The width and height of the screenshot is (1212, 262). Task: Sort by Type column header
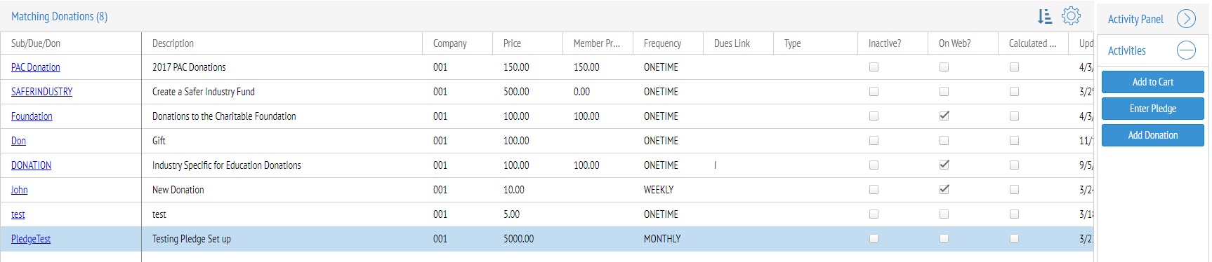pyautogui.click(x=815, y=43)
